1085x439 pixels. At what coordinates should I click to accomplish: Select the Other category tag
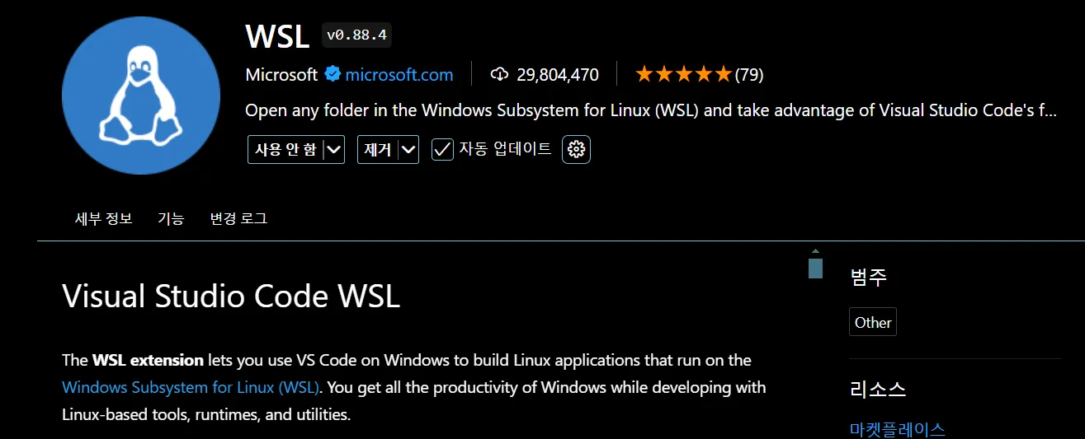click(x=873, y=322)
